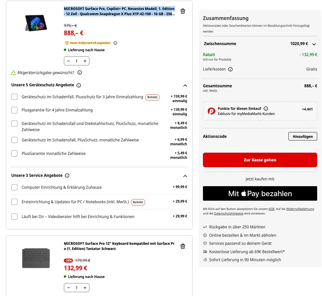Expand the Zwischensumme breakdown chevron
322x296 pixels.
(x=314, y=44)
